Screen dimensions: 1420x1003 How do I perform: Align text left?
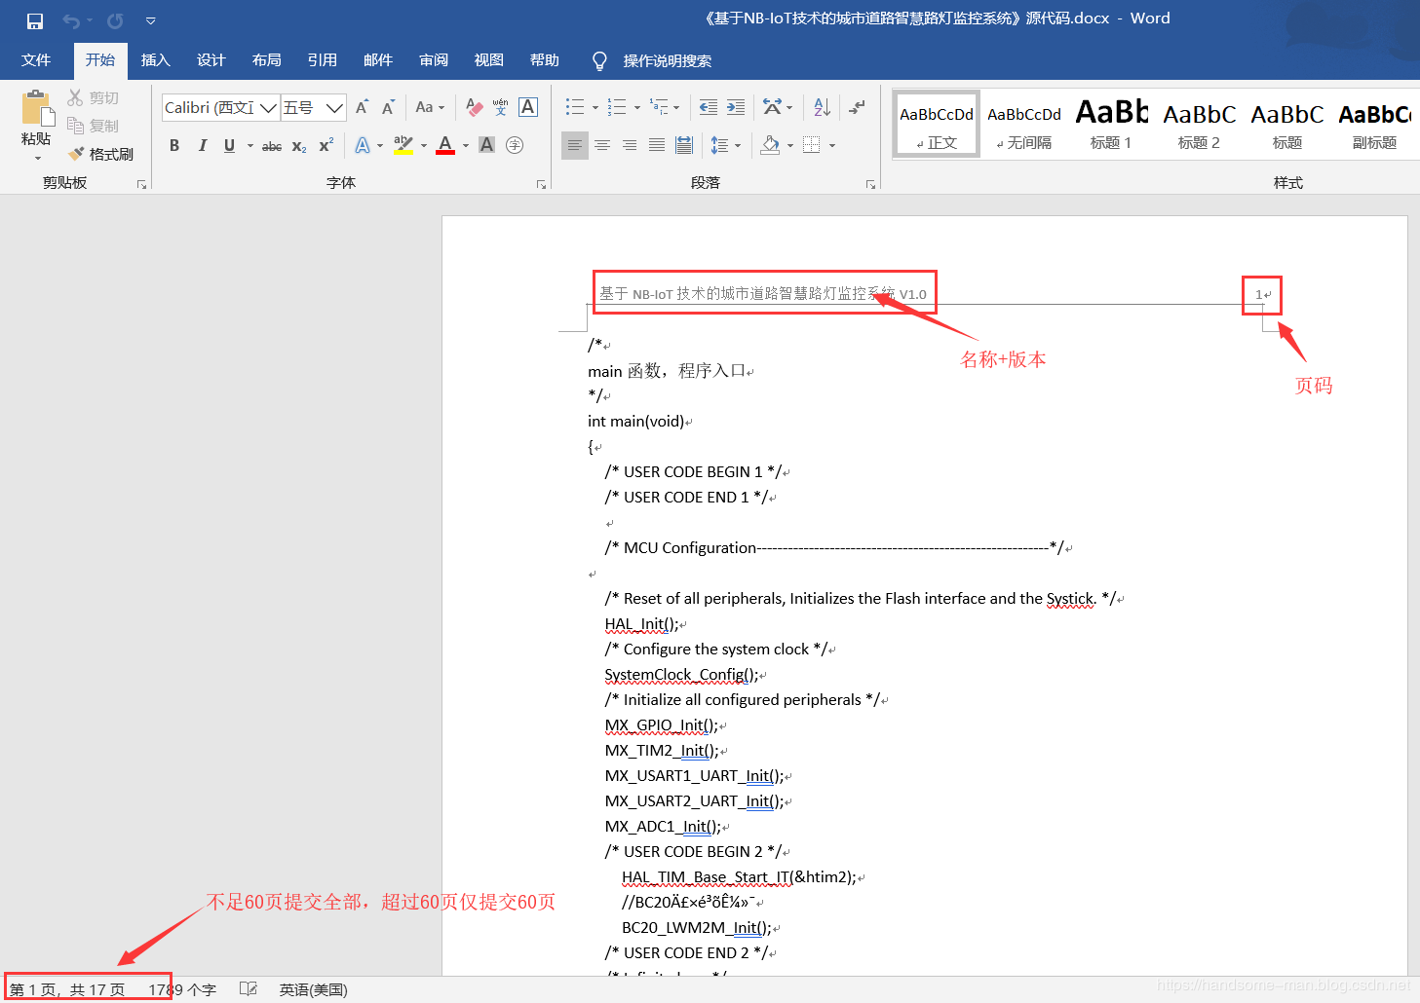(x=575, y=145)
